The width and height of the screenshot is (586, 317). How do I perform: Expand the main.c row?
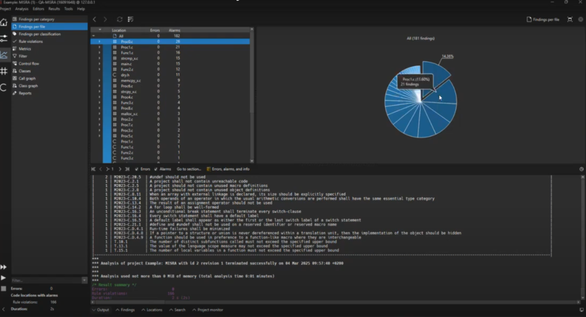(100, 64)
